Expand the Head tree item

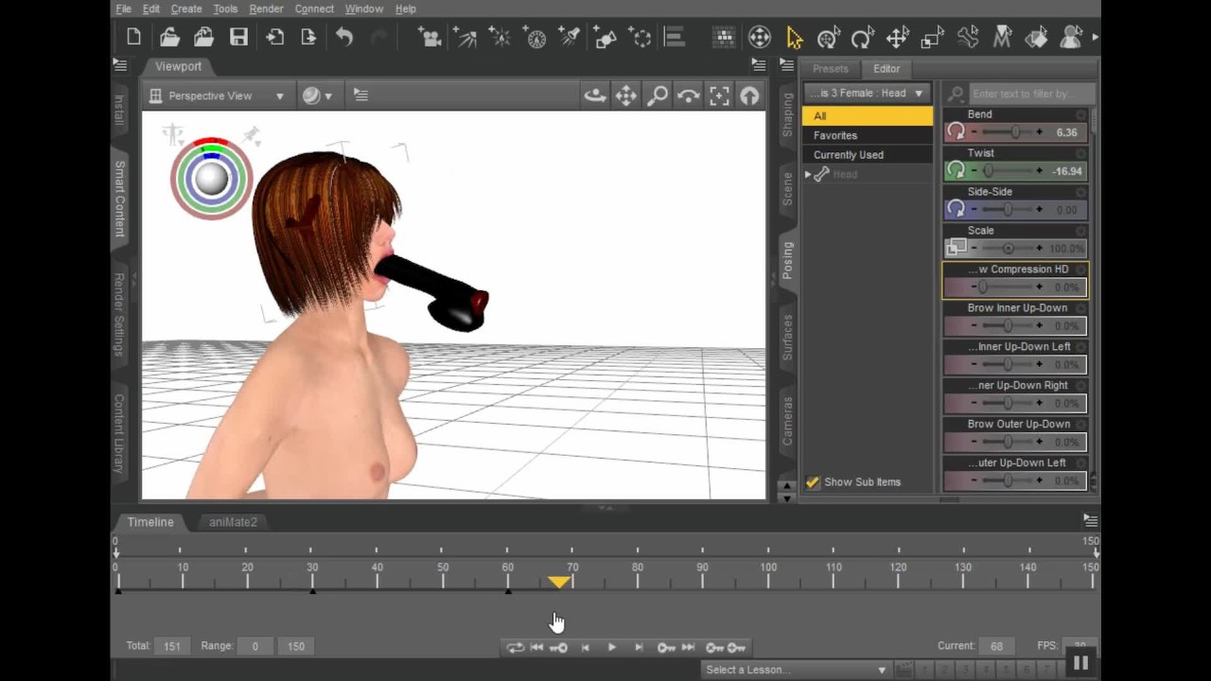(x=808, y=174)
